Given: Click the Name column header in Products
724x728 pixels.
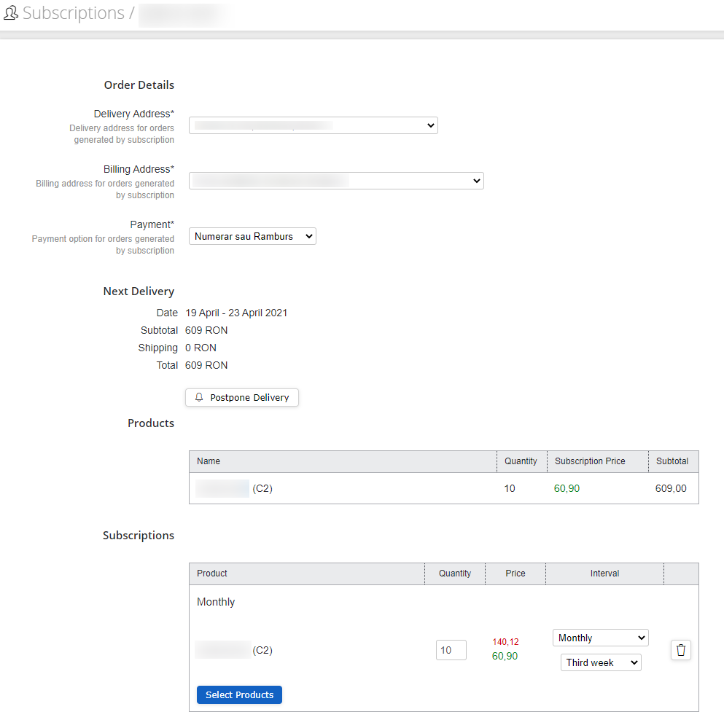Looking at the screenshot, I should 209,461.
